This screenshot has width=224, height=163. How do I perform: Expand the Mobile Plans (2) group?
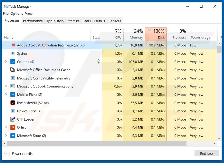[x=6, y=94]
